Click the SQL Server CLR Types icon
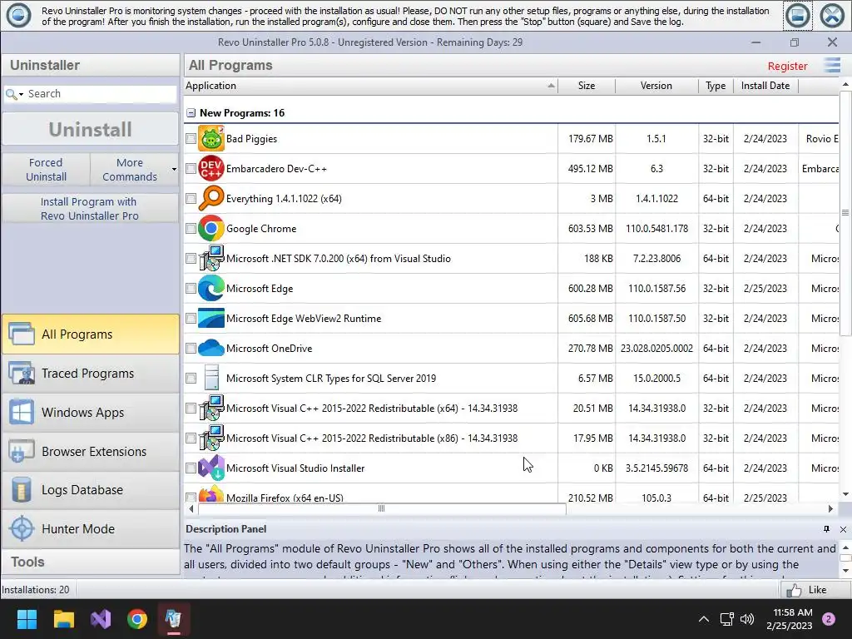This screenshot has width=852, height=639. click(x=211, y=378)
